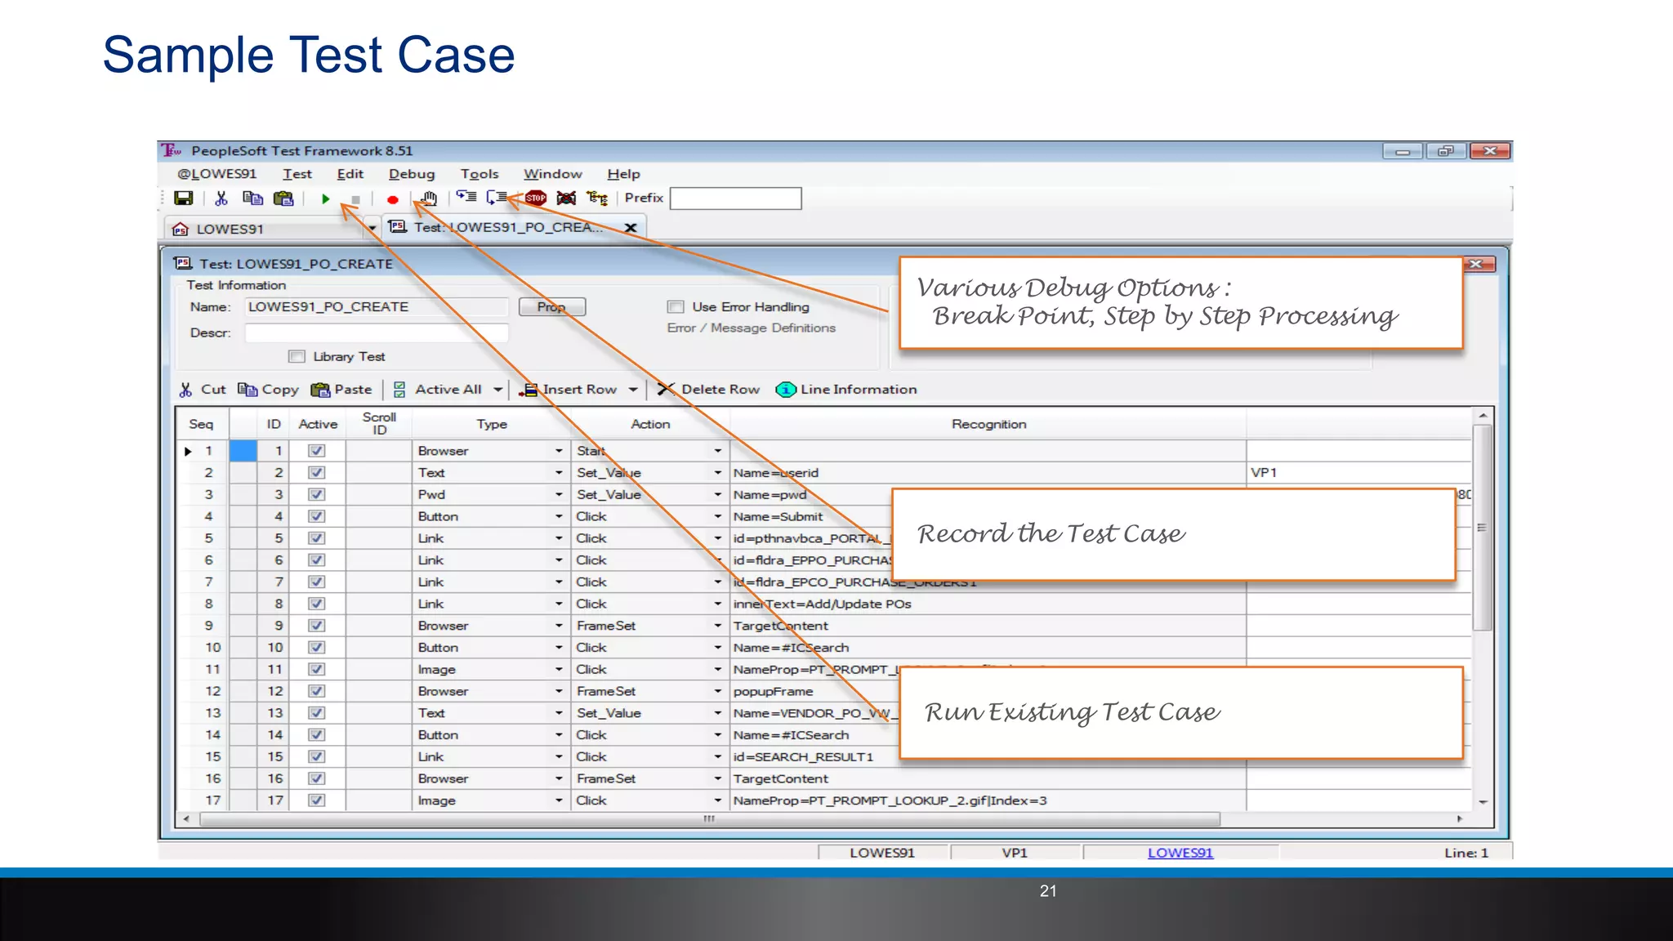Click the PS icon on the test tab

point(398,226)
